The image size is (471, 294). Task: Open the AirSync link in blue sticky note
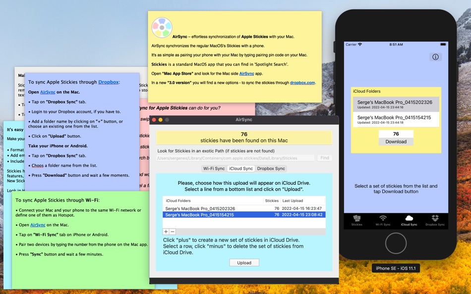point(48,92)
